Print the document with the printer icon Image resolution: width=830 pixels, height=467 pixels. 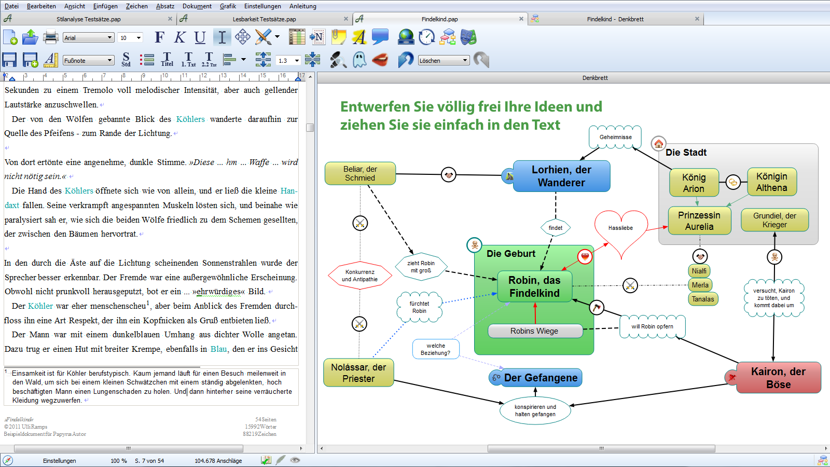[50, 37]
